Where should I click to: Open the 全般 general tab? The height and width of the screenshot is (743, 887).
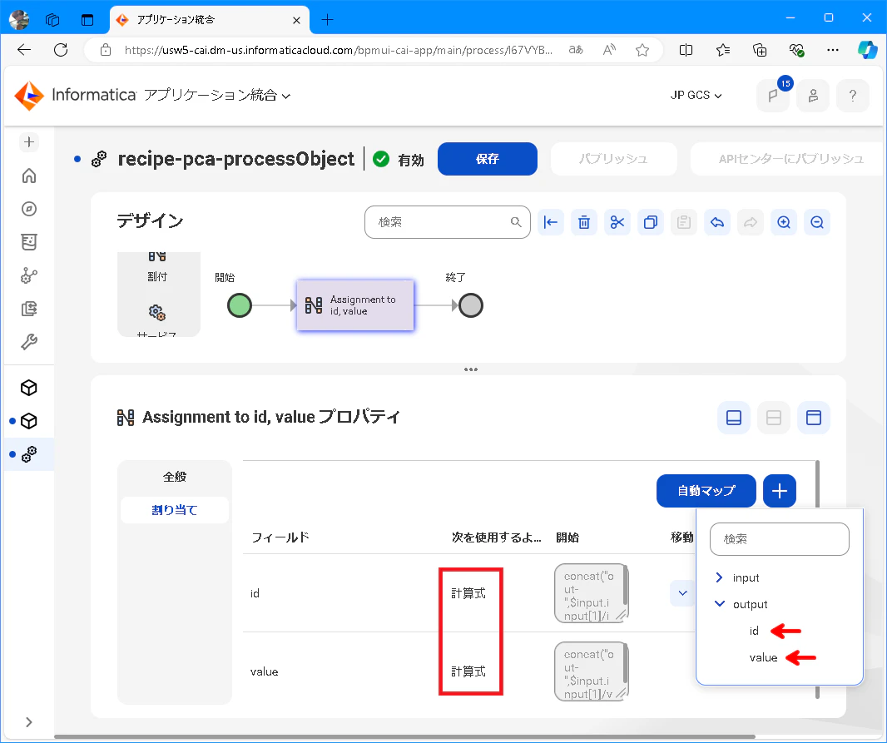tap(175, 477)
